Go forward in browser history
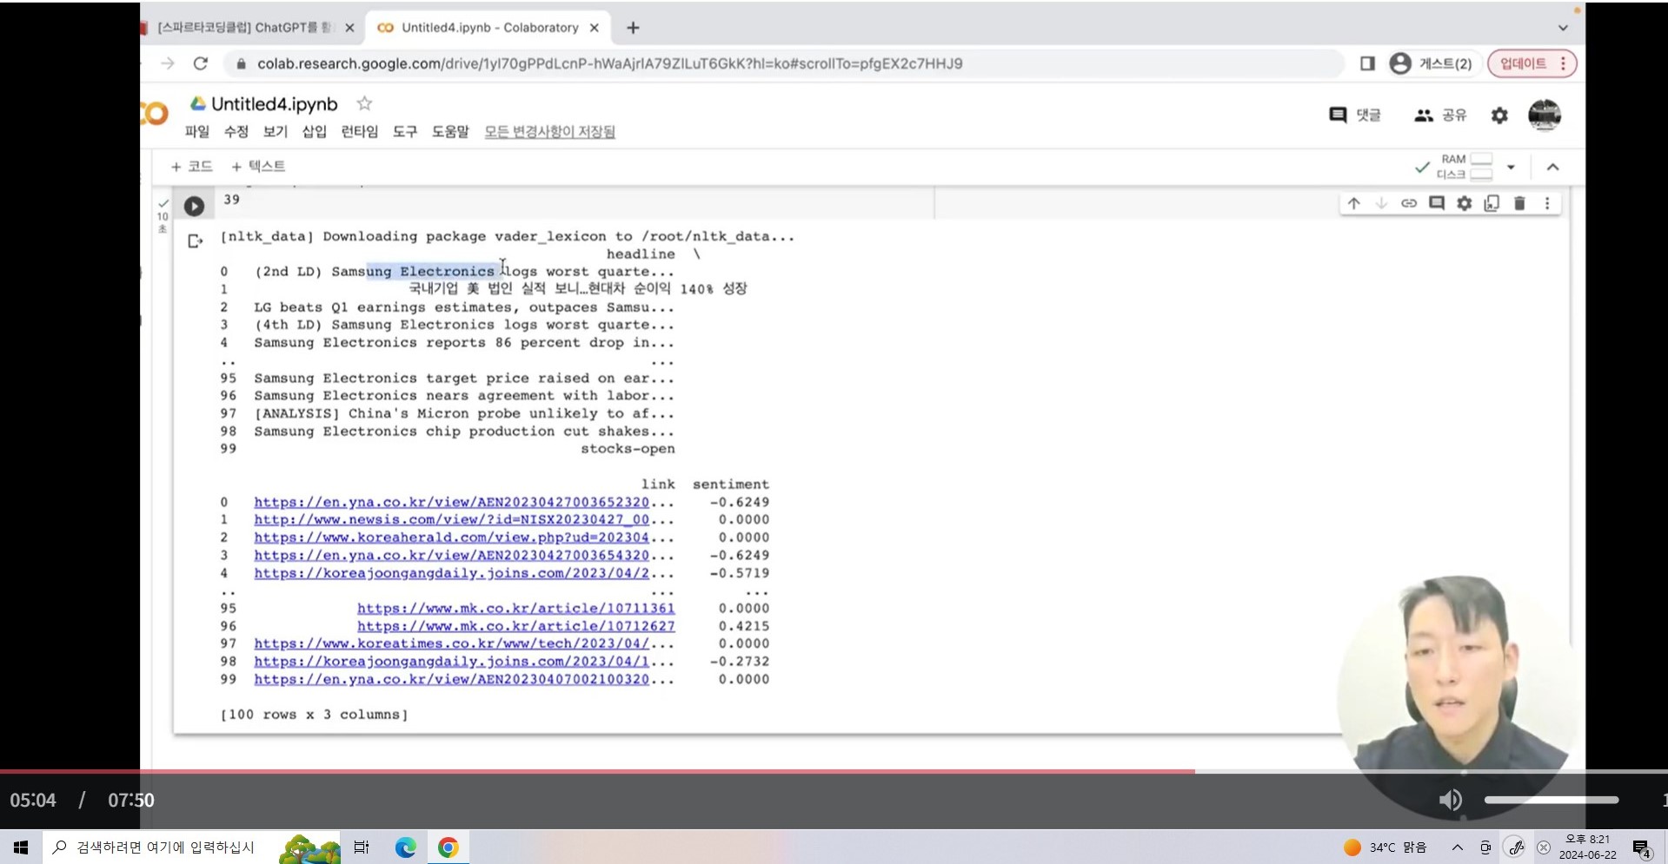The height and width of the screenshot is (864, 1668). [167, 63]
